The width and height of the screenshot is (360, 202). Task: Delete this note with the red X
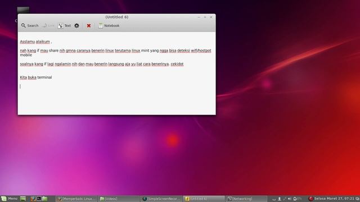point(89,26)
